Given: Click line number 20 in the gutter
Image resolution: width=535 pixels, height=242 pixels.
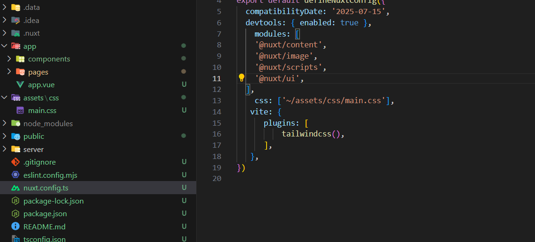Looking at the screenshot, I should click(217, 179).
